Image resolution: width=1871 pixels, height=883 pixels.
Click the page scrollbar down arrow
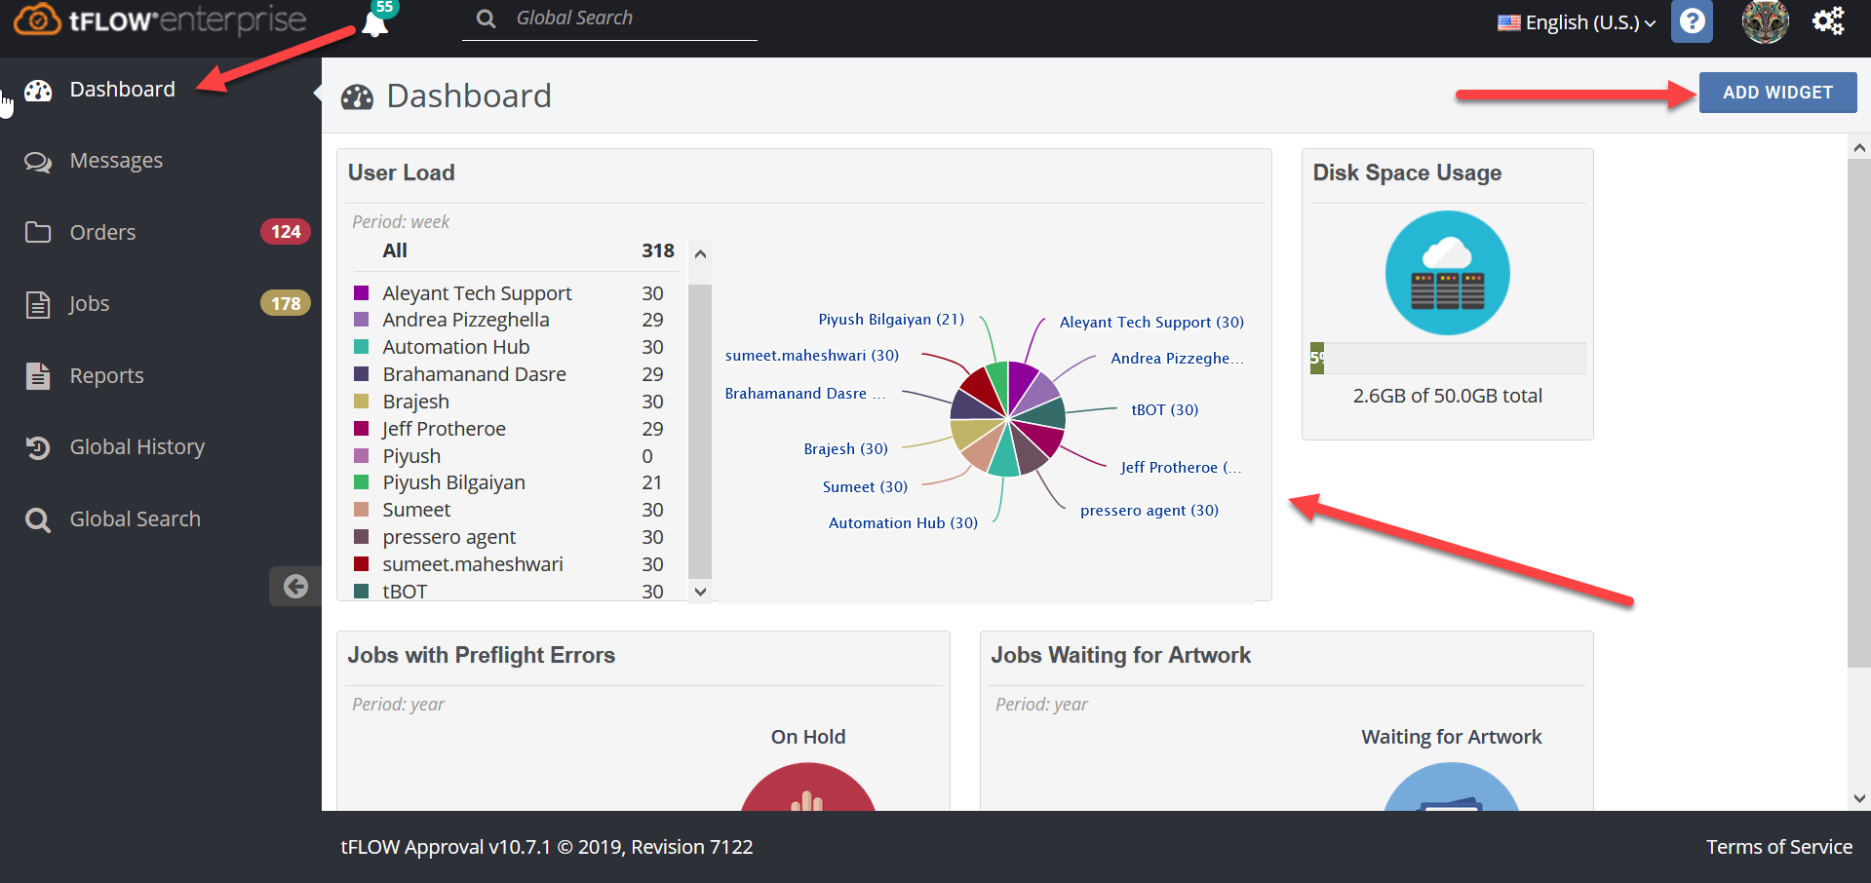(1859, 798)
